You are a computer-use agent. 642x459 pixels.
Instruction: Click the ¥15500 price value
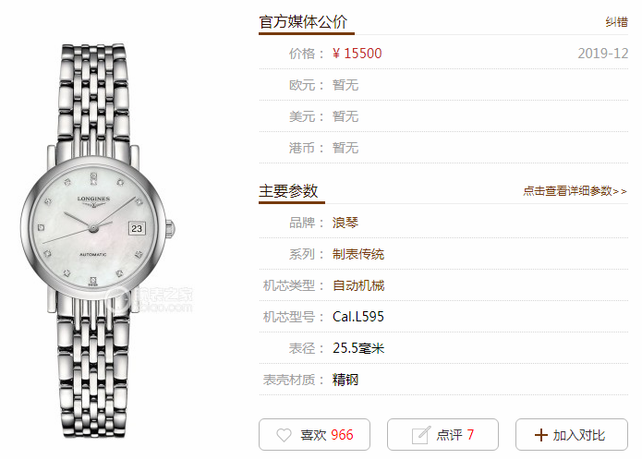click(357, 54)
